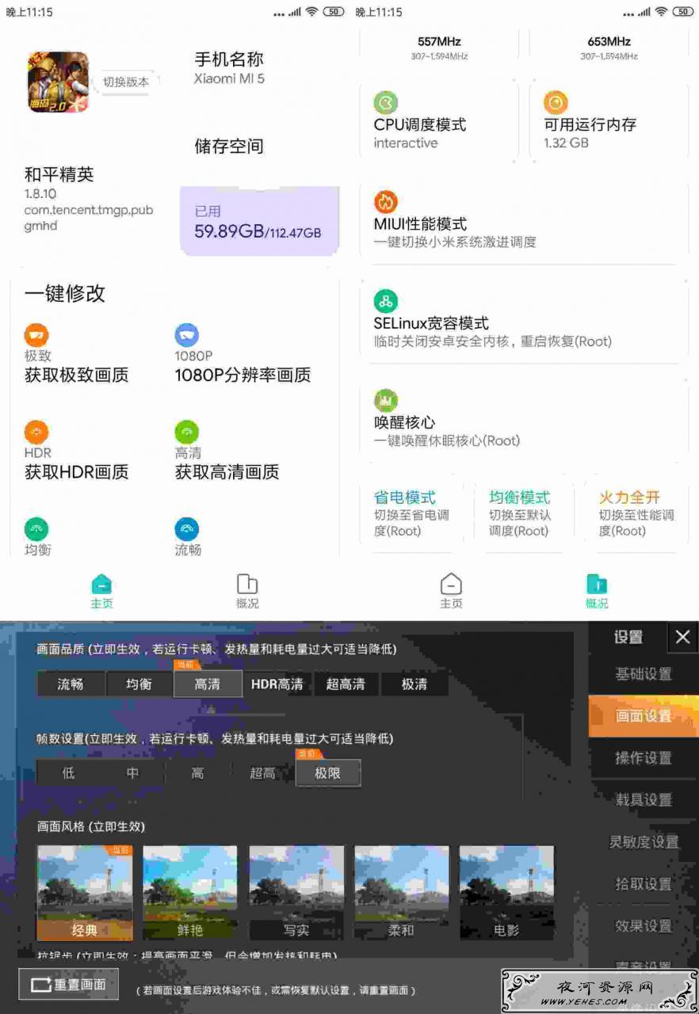
Task: Tap the SELinux宽容模式 green icon
Action: [x=386, y=301]
